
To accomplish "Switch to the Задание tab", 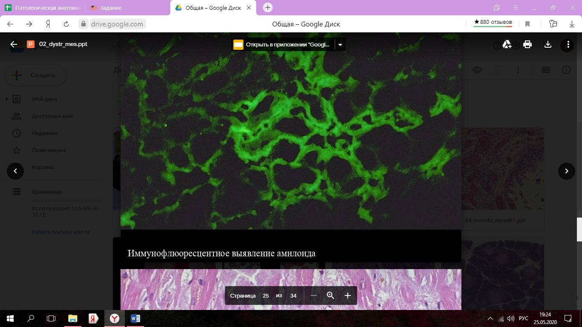I will tap(128, 8).
